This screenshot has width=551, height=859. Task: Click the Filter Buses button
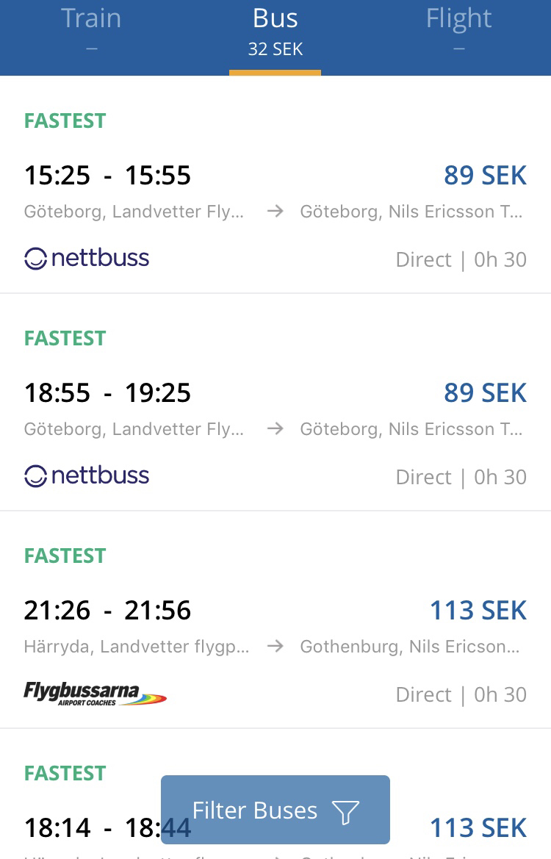click(275, 810)
